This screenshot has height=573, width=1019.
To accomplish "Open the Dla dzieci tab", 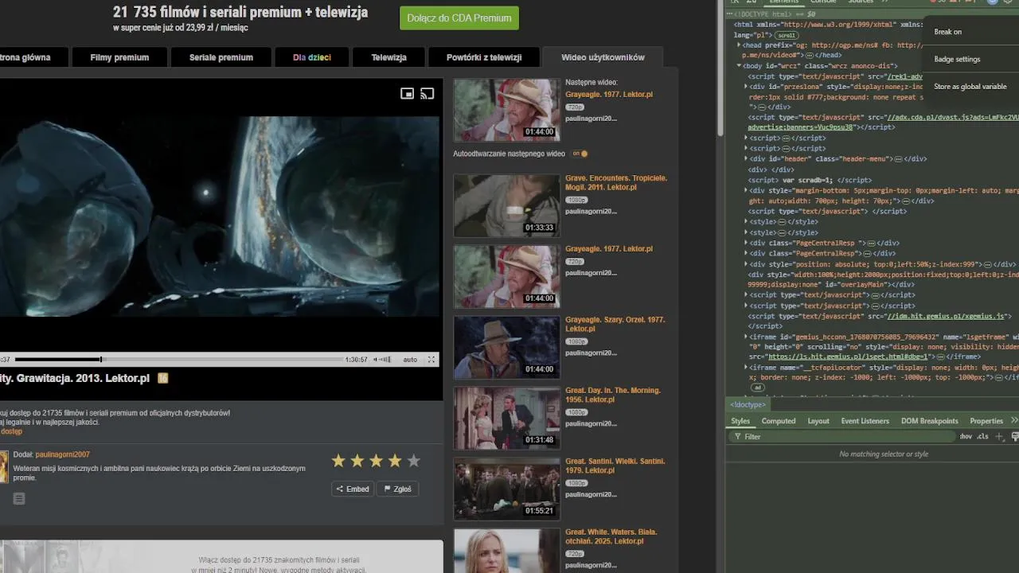I will [311, 57].
